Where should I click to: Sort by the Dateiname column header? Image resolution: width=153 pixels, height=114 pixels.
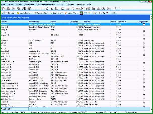tap(15, 22)
